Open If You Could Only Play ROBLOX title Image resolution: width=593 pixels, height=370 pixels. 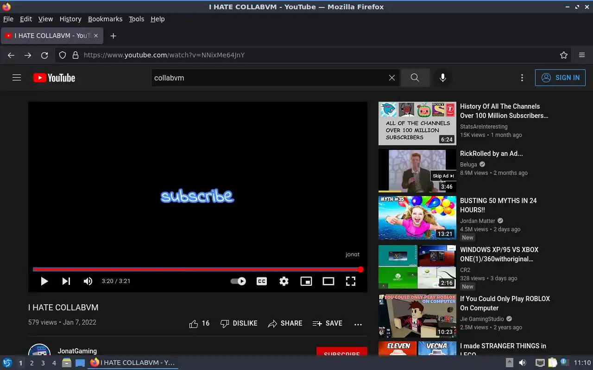click(505, 303)
